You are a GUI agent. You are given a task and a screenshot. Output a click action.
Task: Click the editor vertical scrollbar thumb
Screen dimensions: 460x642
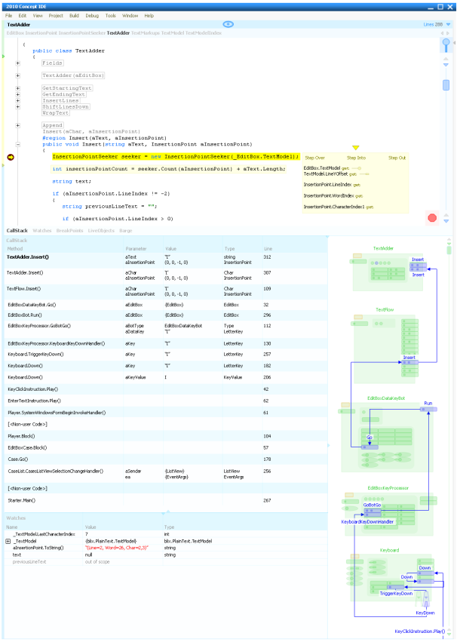[446, 84]
